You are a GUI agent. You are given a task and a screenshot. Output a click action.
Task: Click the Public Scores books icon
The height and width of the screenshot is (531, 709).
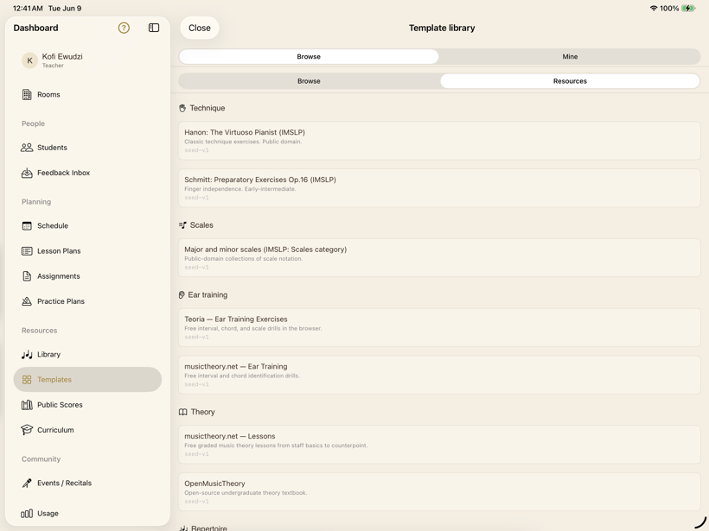pyautogui.click(x=27, y=405)
